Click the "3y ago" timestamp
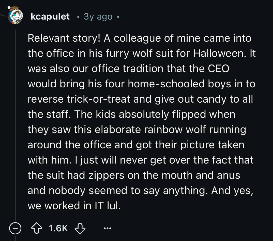Image resolution: width=273 pixels, height=241 pixels. click(98, 17)
